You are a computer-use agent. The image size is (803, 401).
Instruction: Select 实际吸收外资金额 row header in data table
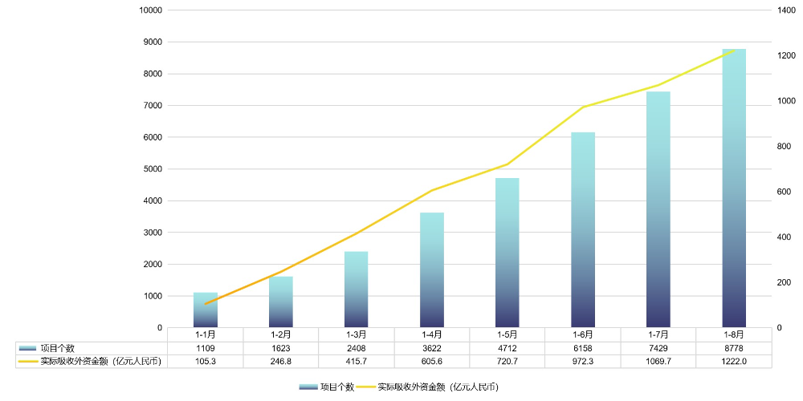[100, 362]
